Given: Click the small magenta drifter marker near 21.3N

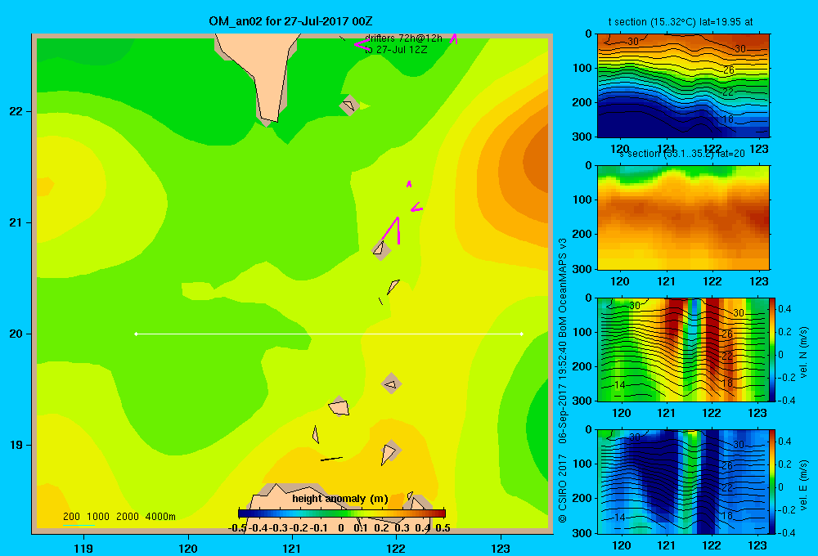Looking at the screenshot, I should click(409, 184).
